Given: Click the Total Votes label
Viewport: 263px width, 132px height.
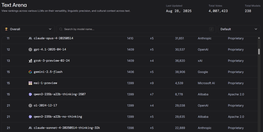Looking at the screenshot, I should click(x=215, y=6).
